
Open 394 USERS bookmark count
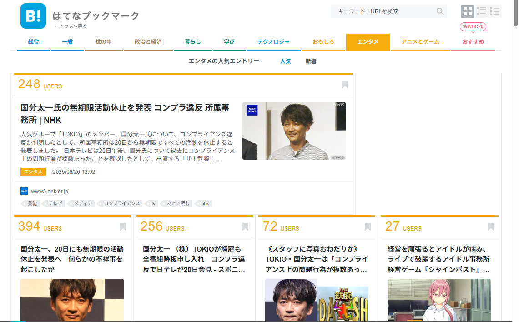pos(40,226)
